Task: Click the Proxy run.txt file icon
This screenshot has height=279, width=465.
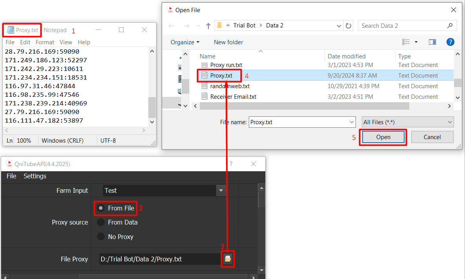Action: click(x=204, y=65)
